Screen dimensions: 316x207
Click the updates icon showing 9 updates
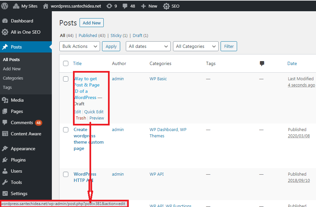pos(111,6)
